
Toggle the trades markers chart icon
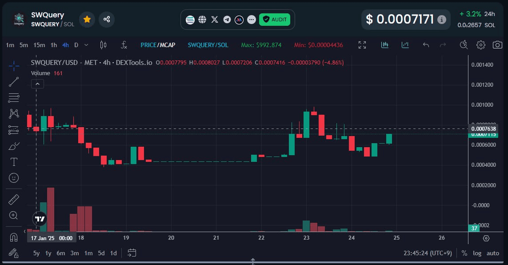pyautogui.click(x=385, y=45)
